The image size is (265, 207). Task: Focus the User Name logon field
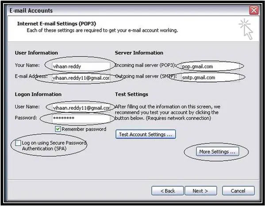click(81, 108)
